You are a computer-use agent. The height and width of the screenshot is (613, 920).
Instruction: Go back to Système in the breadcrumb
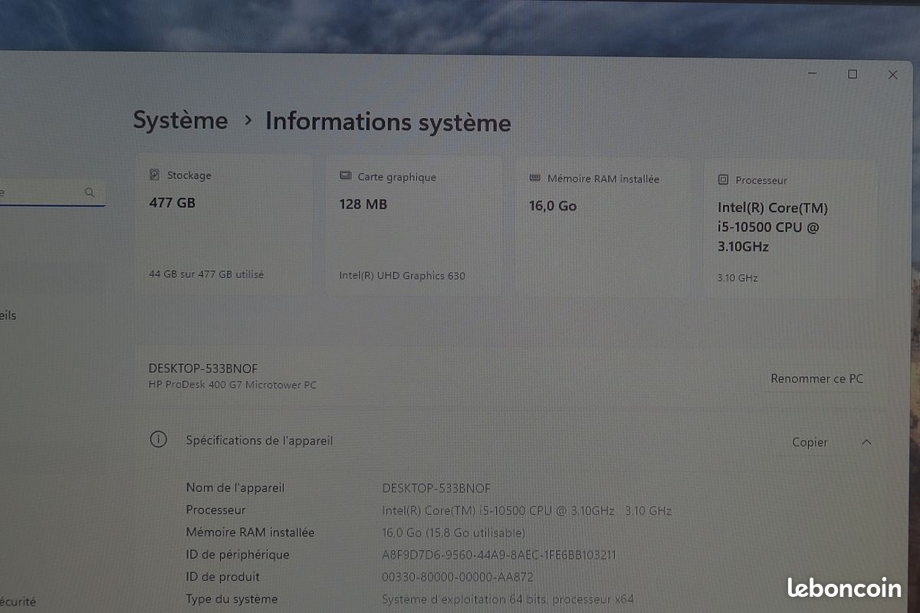180,120
